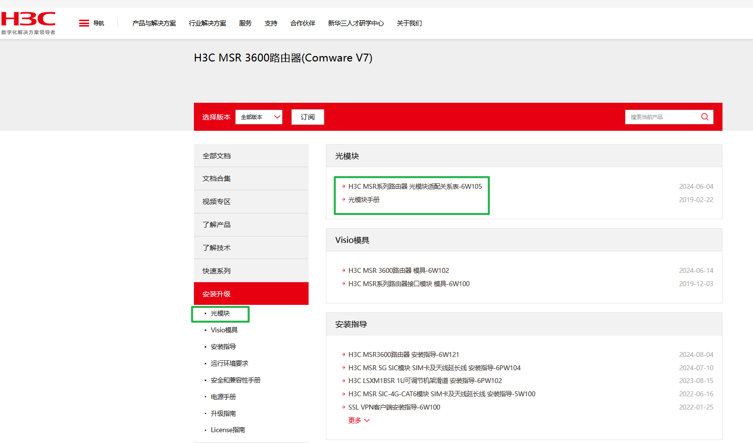Viewport: 753px width, 443px height.
Task: Open 合作伙伴 menu
Action: point(303,23)
